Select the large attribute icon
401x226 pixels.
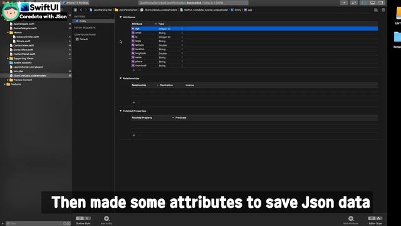133,41
